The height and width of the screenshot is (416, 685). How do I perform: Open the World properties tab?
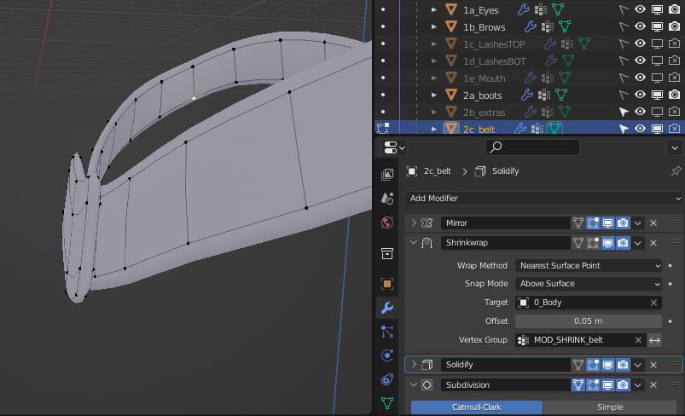387,222
